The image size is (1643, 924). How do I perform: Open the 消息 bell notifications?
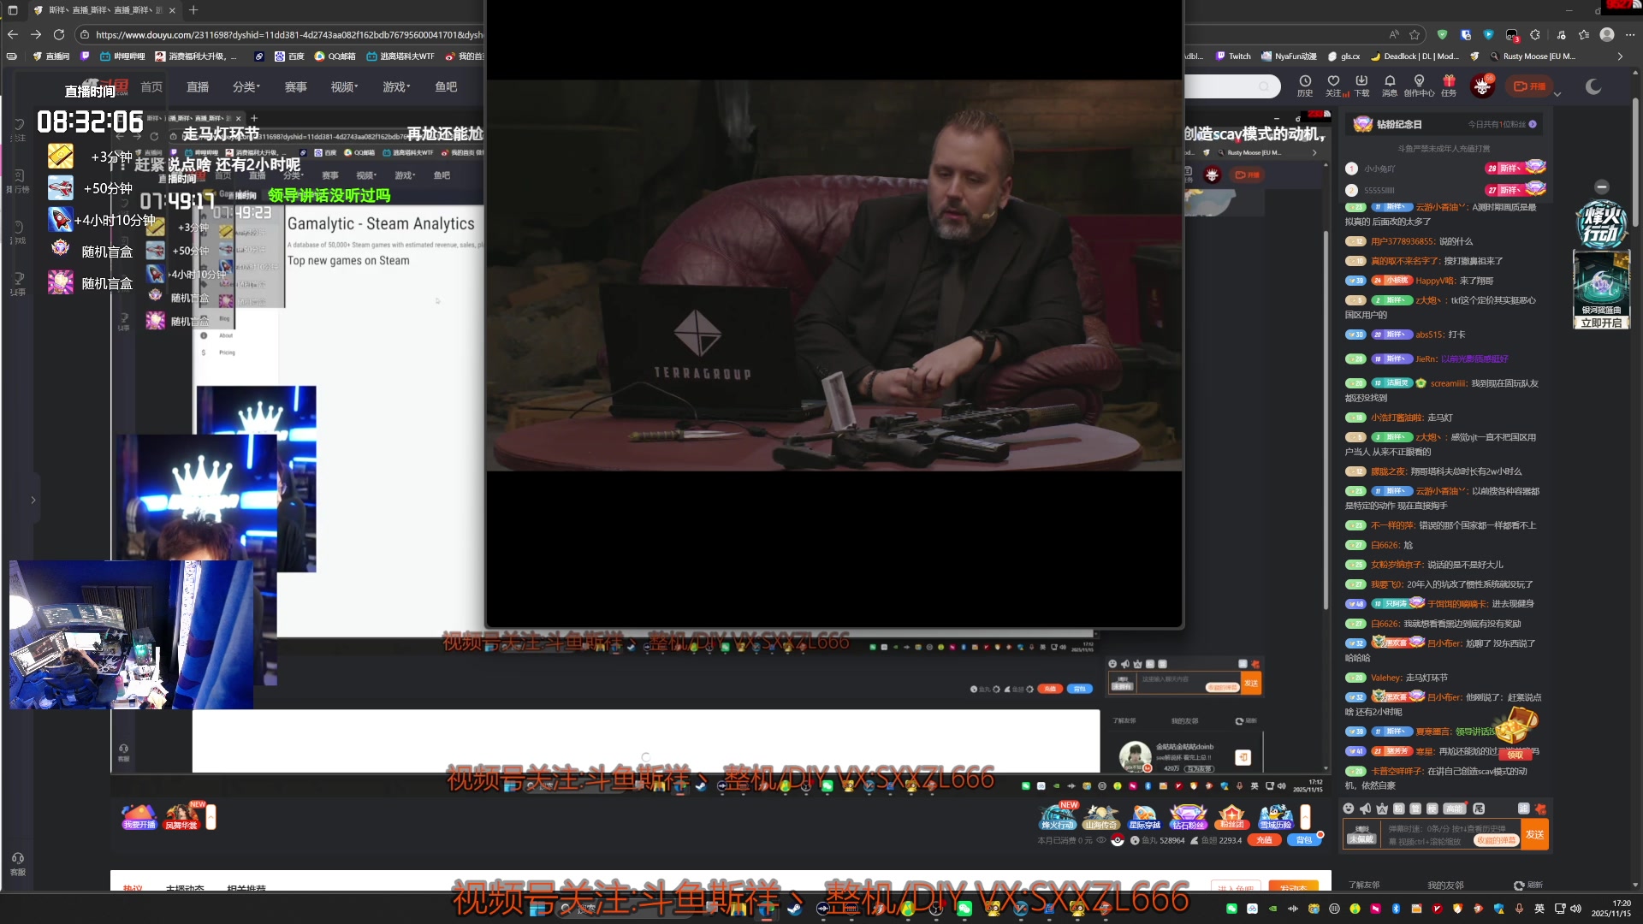tap(1390, 81)
